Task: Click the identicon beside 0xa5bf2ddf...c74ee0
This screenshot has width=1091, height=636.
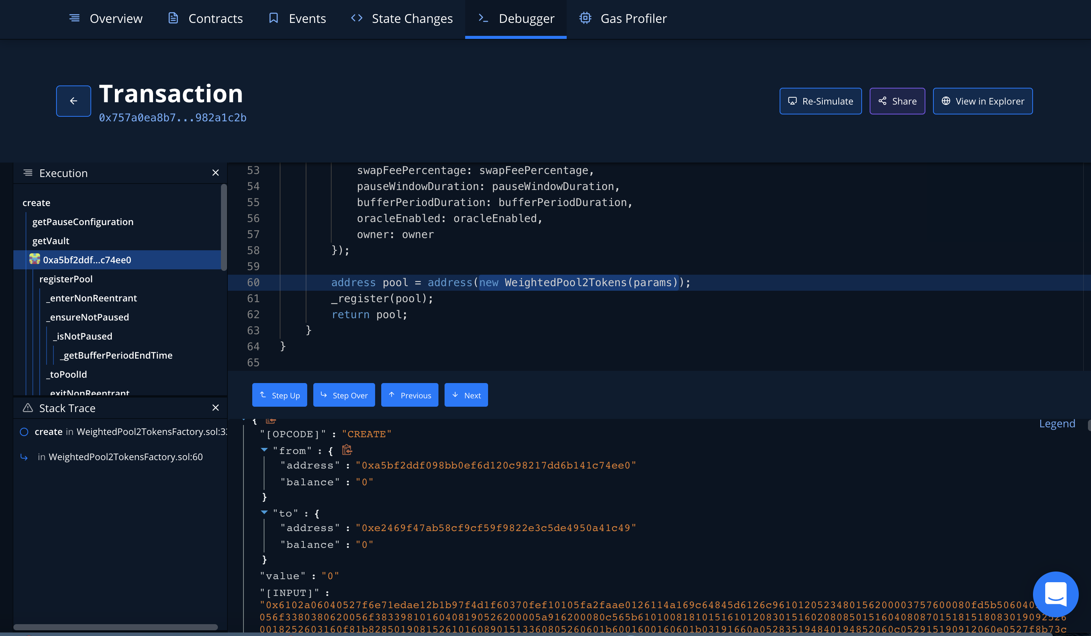Action: click(35, 259)
